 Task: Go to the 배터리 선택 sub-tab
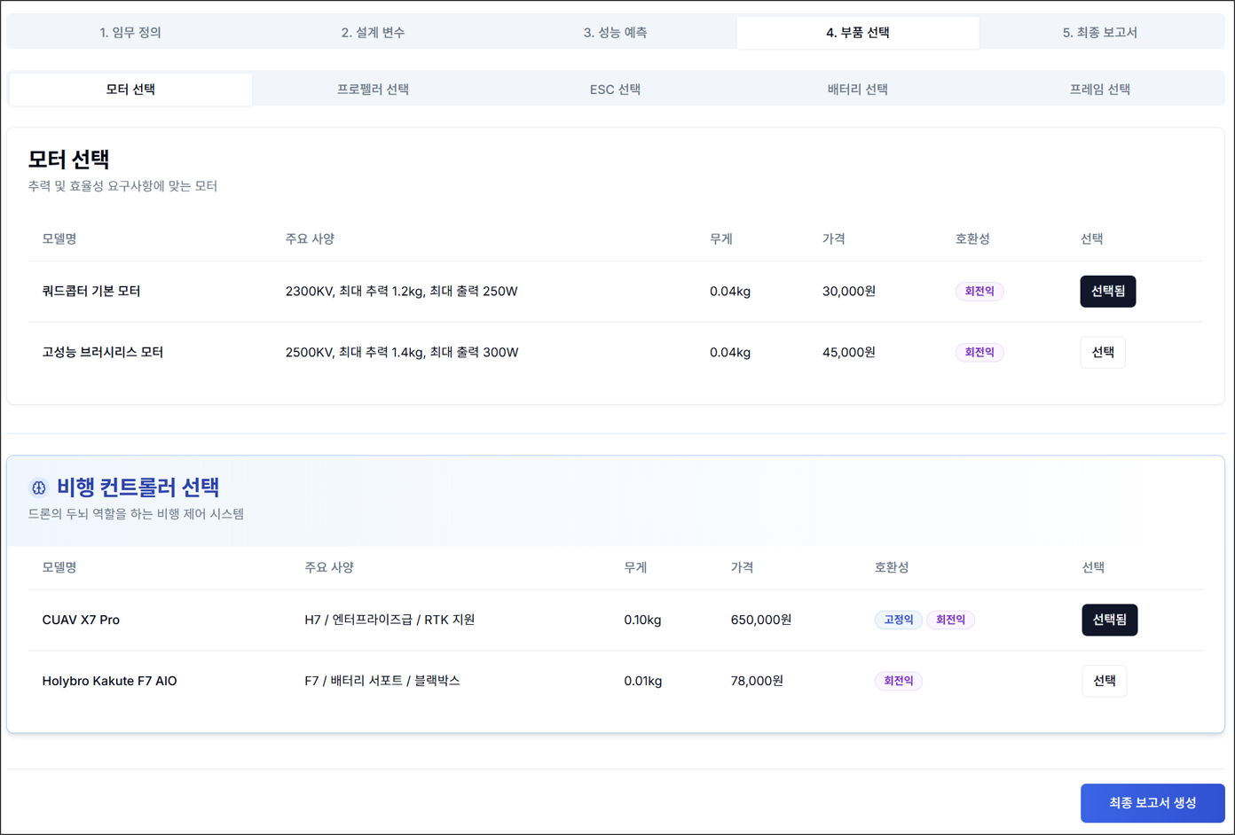tap(857, 90)
